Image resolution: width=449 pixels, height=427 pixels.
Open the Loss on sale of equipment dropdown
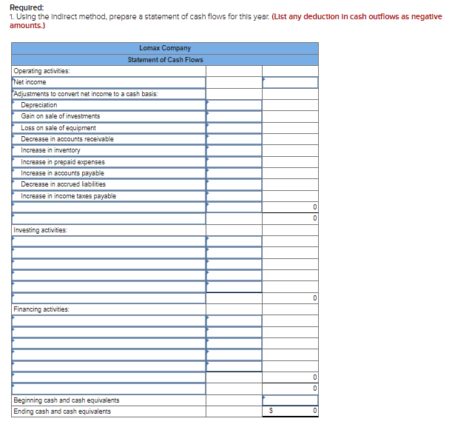pos(109,128)
